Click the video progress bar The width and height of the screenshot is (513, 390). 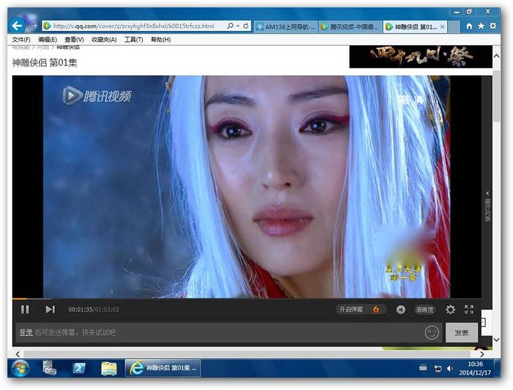point(247,298)
